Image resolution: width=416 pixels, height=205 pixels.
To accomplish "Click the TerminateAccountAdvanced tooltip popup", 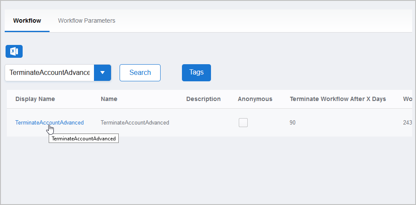I will (83, 139).
